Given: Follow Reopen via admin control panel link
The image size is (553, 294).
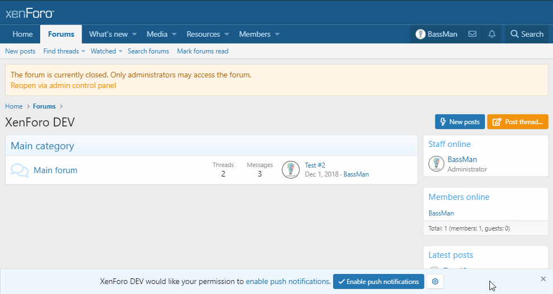Looking at the screenshot, I should [64, 86].
